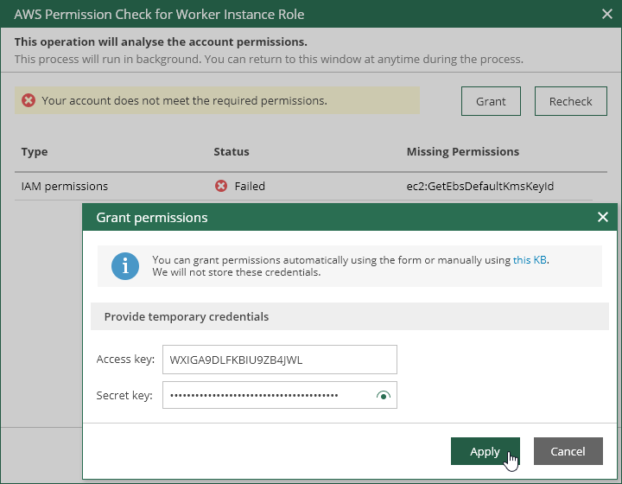Close the Grant permissions dialog

click(x=603, y=217)
